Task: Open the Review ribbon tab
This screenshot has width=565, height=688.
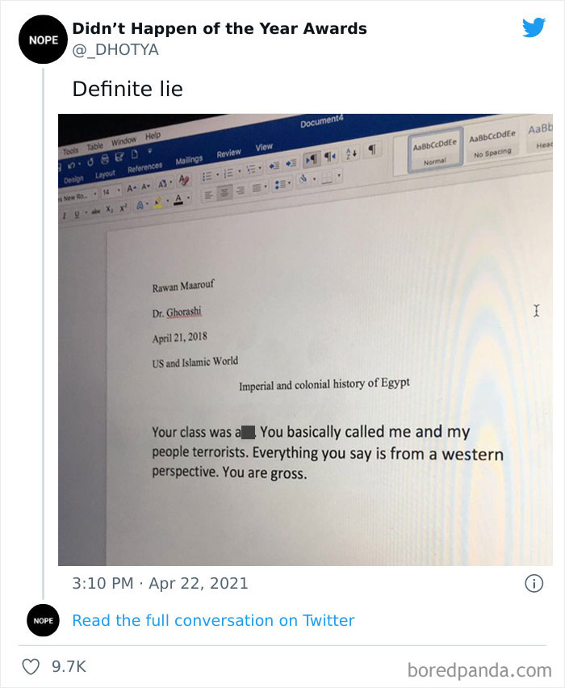Action: tap(228, 153)
